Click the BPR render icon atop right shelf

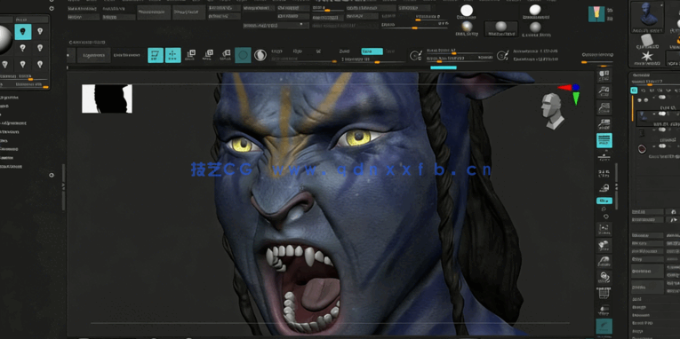pos(604,75)
